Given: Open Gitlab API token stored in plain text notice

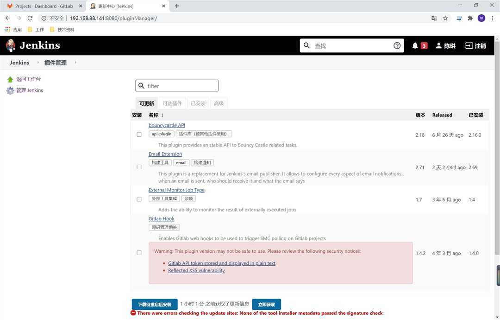Looking at the screenshot, I should coord(222,263).
